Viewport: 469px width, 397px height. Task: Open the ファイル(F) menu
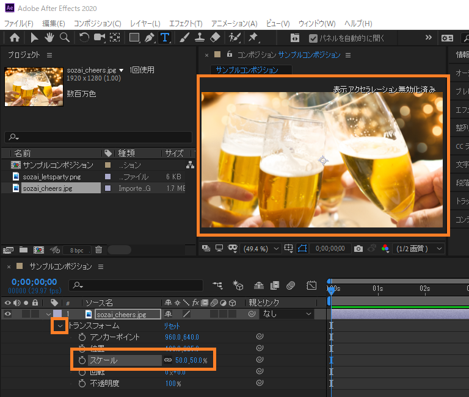[x=19, y=23]
